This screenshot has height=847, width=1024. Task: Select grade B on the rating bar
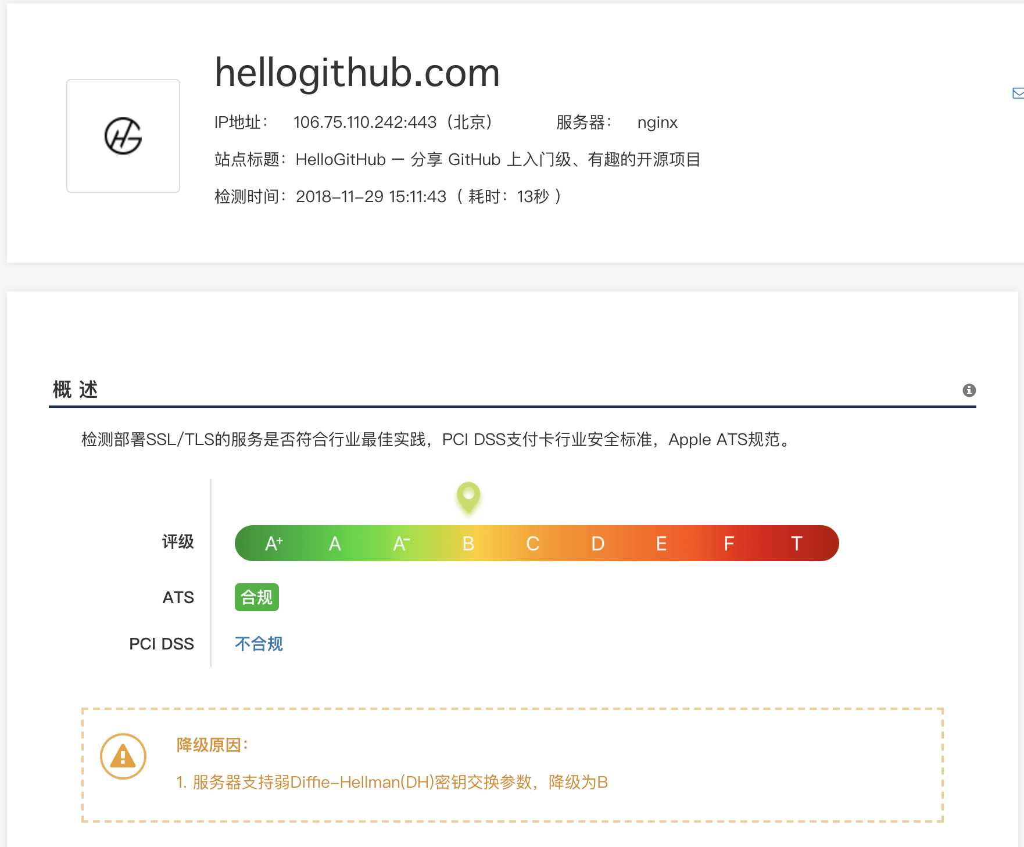[468, 544]
